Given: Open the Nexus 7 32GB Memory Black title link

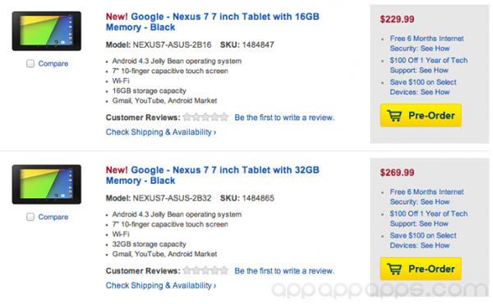Looking at the screenshot, I should pos(213,175).
